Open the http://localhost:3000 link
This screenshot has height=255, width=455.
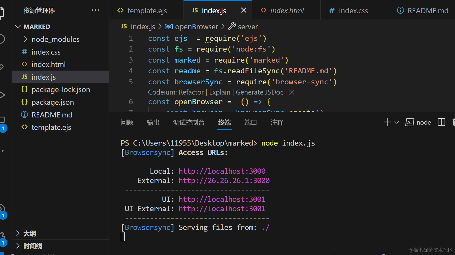point(222,171)
